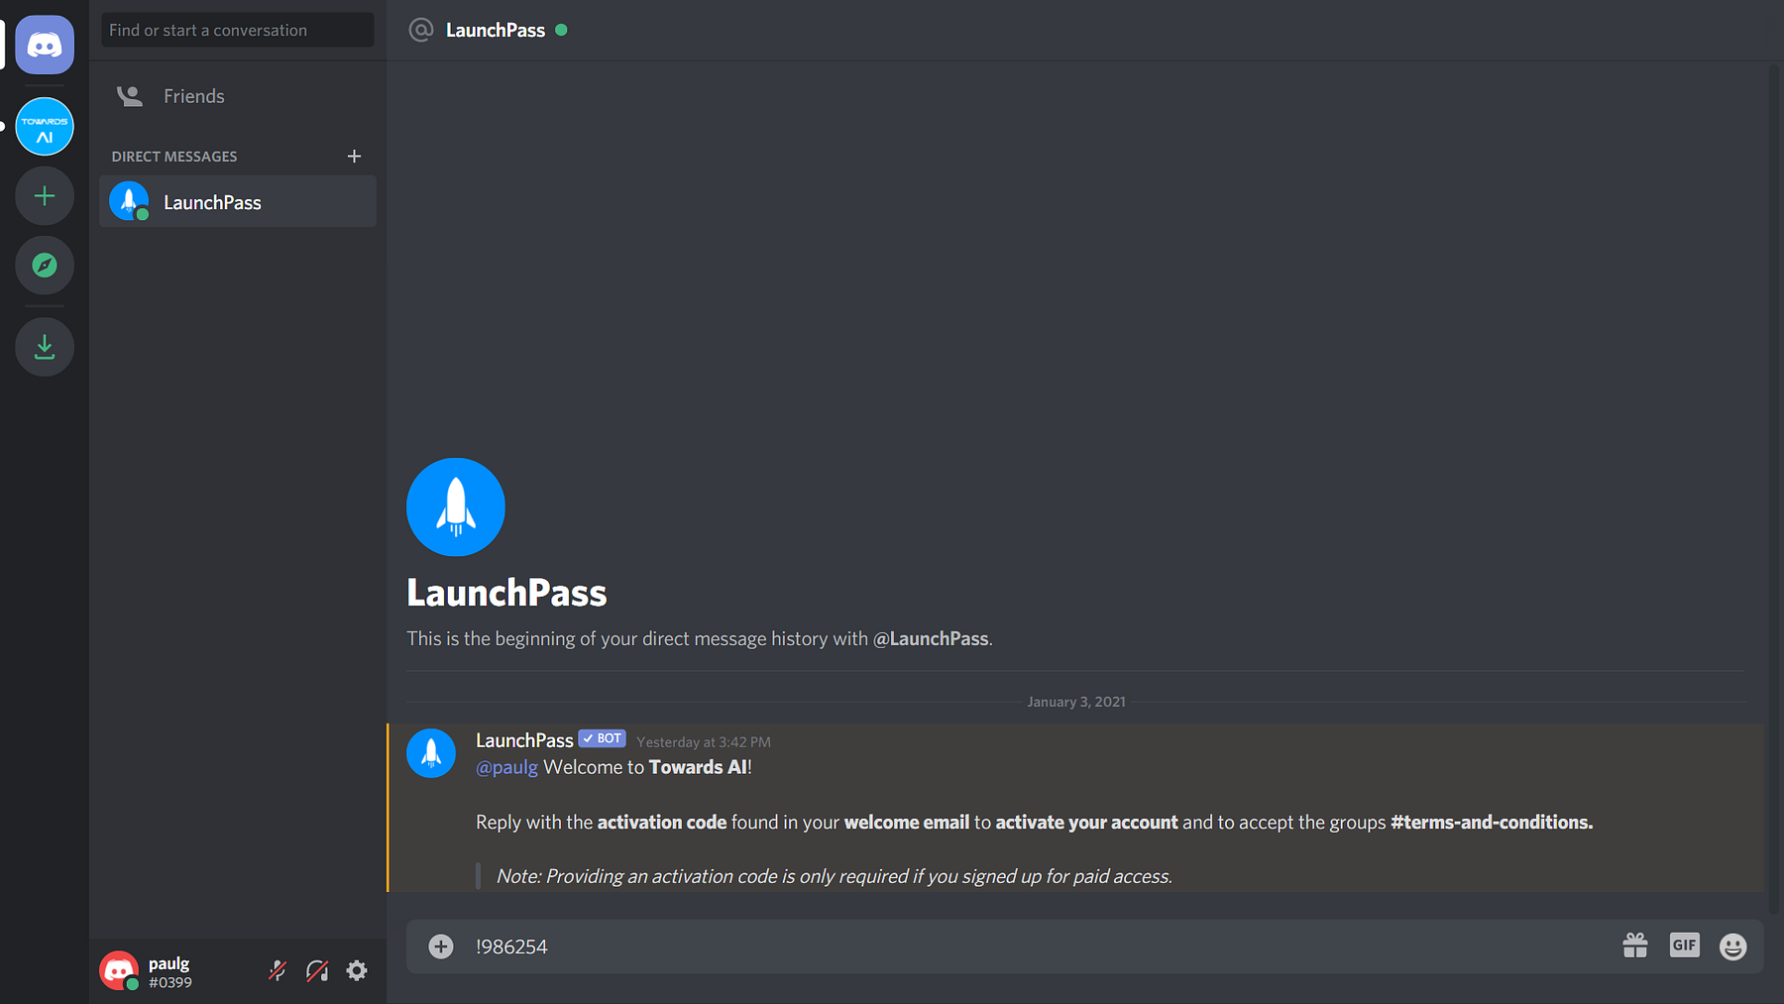Create a new DM with plus

coord(354,157)
